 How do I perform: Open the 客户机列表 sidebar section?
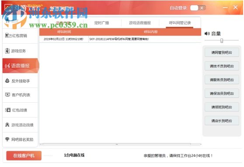20,95
